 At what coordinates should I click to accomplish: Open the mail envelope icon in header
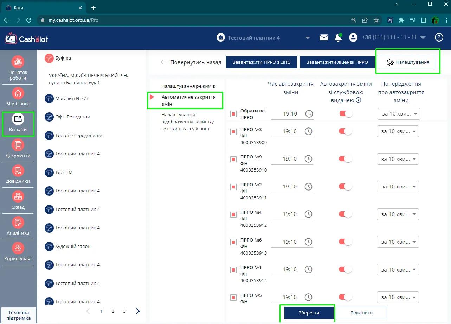324,37
